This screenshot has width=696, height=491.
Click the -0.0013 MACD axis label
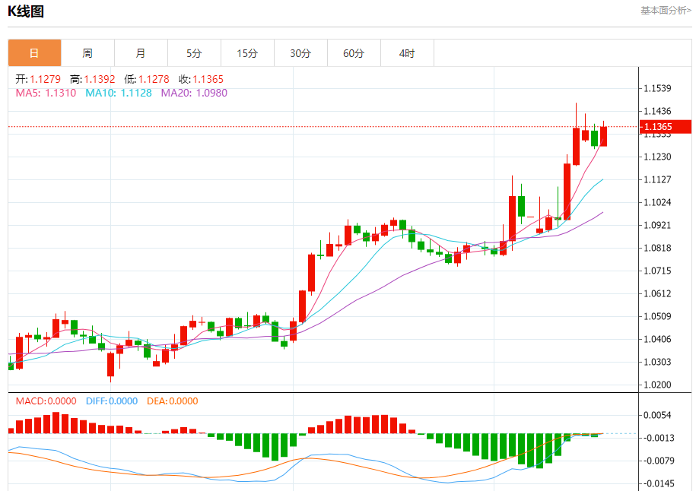(657, 439)
